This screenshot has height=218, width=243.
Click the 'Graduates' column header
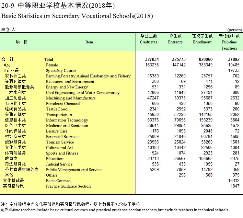pos(148,42)
